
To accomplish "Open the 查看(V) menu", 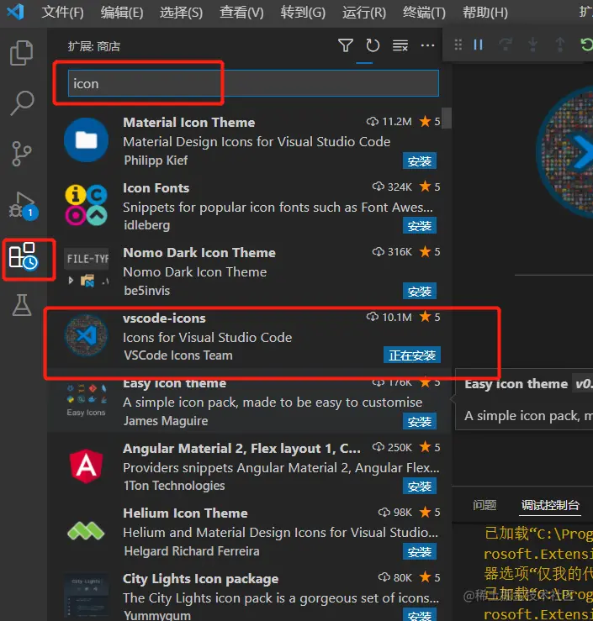I will tap(241, 13).
